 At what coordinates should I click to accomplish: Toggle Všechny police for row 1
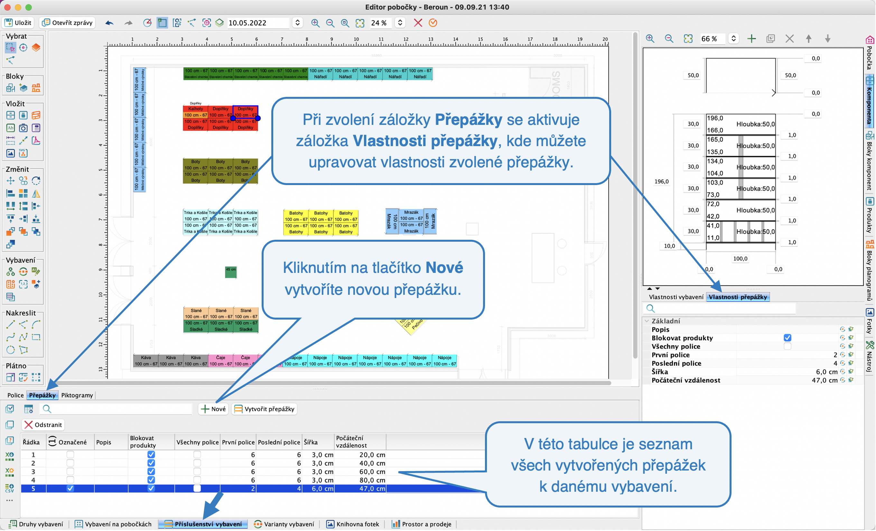197,455
